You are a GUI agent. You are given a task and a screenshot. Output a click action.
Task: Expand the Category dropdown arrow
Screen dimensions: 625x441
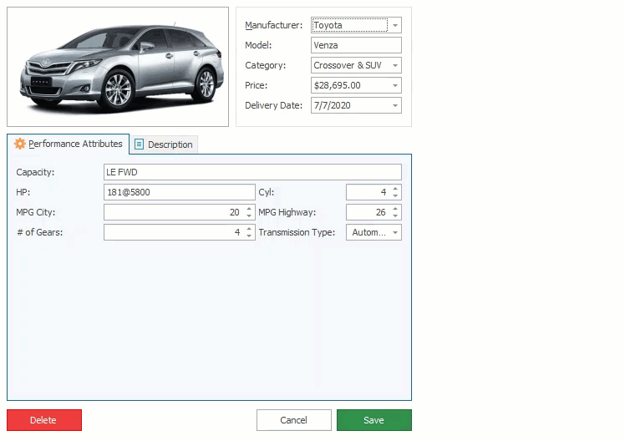pos(395,65)
